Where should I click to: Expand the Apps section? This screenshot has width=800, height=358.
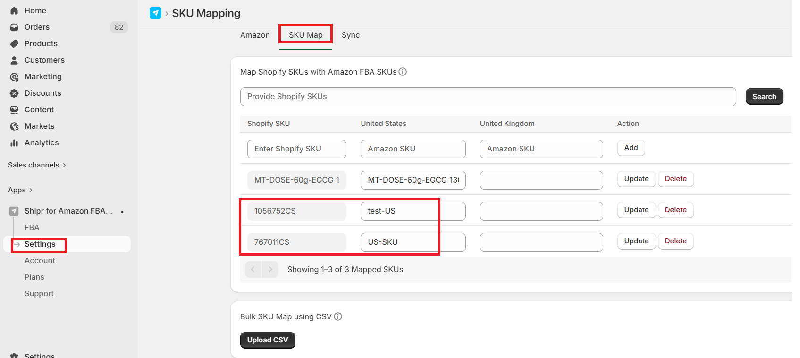click(x=20, y=190)
